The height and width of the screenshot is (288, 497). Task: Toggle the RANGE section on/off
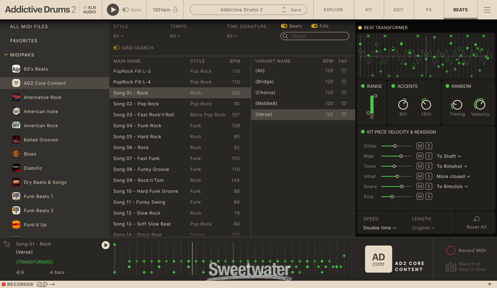[x=362, y=86]
